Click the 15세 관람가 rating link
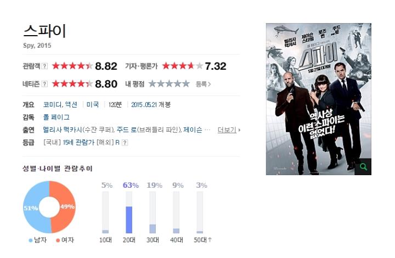The image size is (395, 258). (x=78, y=143)
